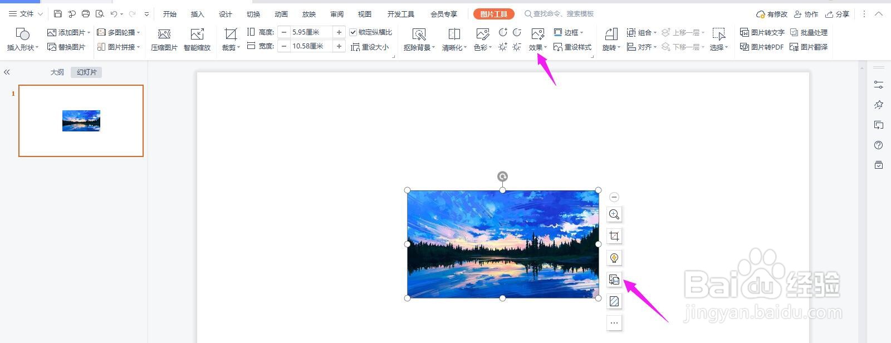Open the 文件 file menu
The width and height of the screenshot is (891, 343).
pos(26,14)
